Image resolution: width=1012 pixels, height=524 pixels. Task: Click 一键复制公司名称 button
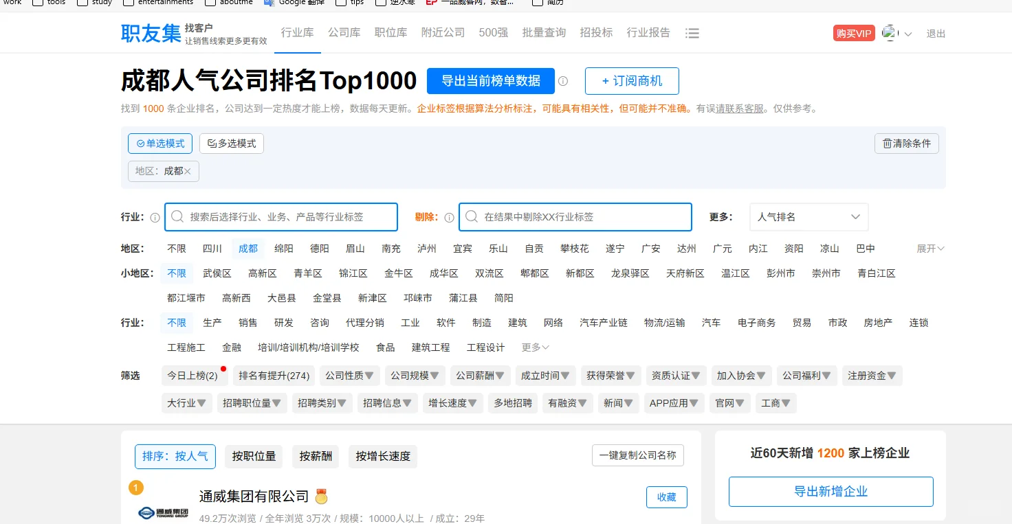point(638,455)
